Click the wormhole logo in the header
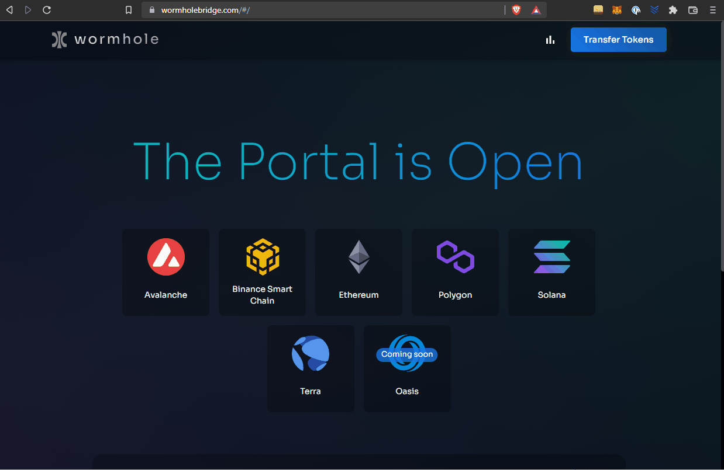Image resolution: width=724 pixels, height=470 pixels. point(105,40)
